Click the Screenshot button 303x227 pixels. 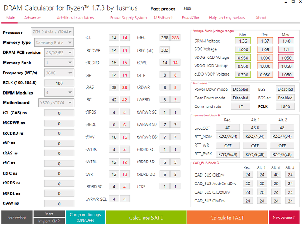(17, 218)
